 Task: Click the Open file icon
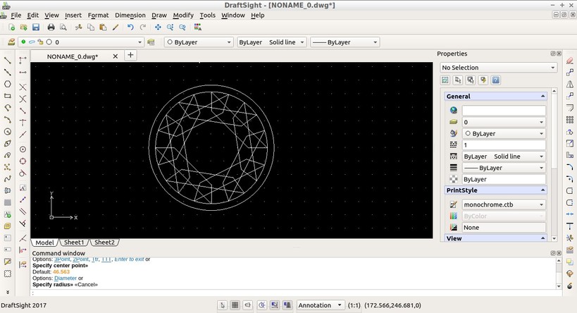pos(23,27)
